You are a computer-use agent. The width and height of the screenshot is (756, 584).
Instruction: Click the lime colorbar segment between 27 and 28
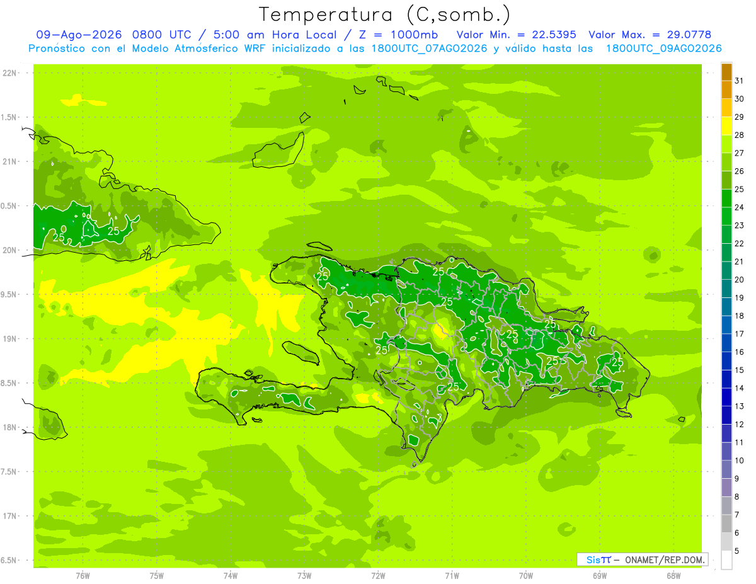[x=727, y=144]
